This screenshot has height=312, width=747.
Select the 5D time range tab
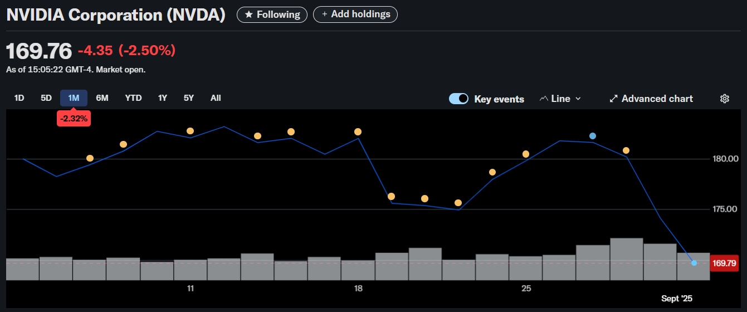coord(46,98)
